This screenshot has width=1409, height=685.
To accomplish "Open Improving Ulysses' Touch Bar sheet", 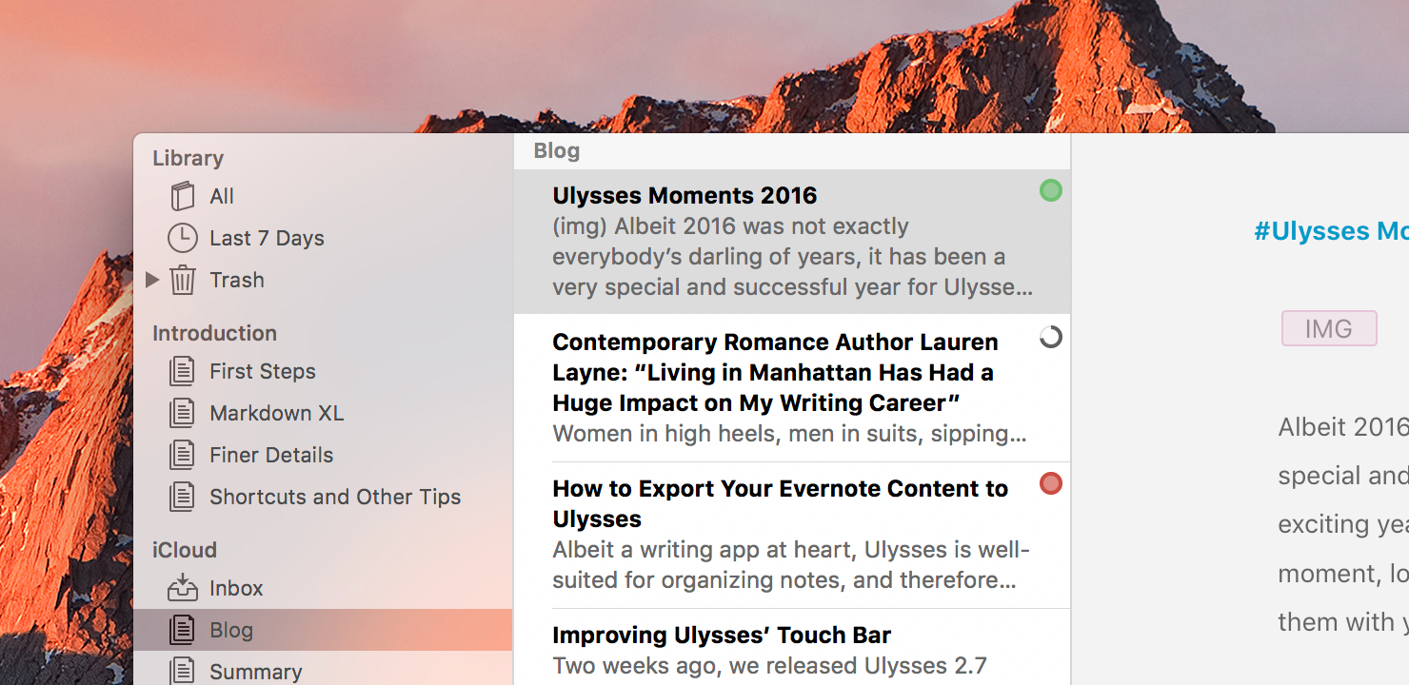I will tap(722, 635).
